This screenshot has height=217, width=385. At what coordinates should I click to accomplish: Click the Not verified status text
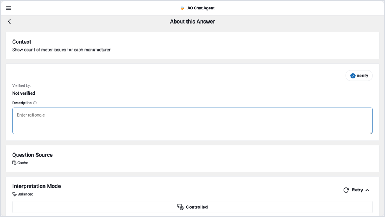coord(24,93)
